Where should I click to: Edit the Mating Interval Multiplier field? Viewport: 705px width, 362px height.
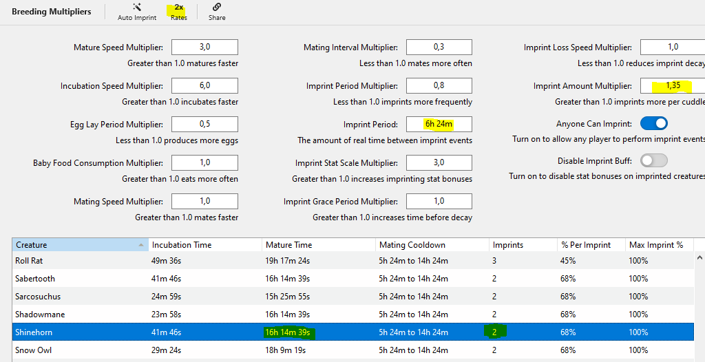click(439, 47)
